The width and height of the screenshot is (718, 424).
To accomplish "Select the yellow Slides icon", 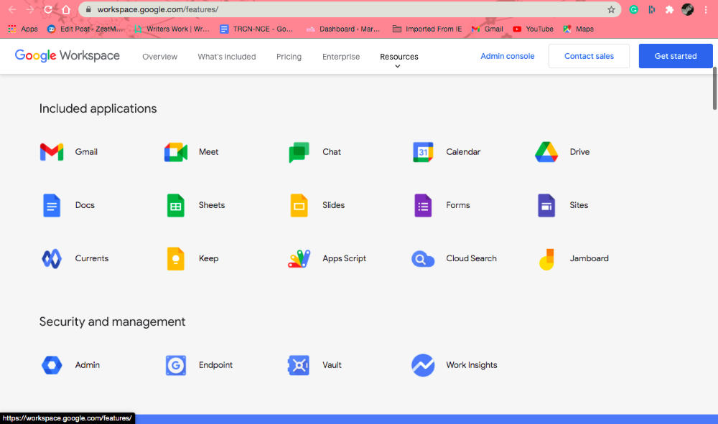I will coord(299,205).
